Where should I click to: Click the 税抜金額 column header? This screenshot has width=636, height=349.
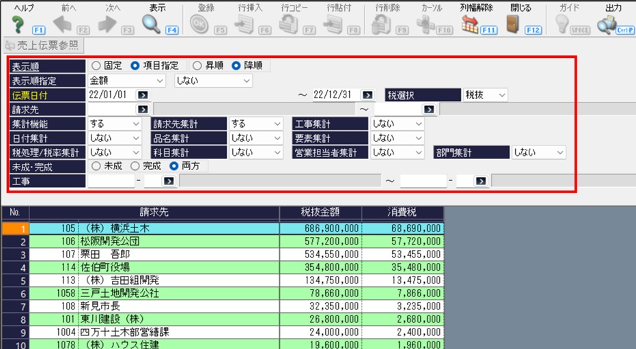(320, 212)
